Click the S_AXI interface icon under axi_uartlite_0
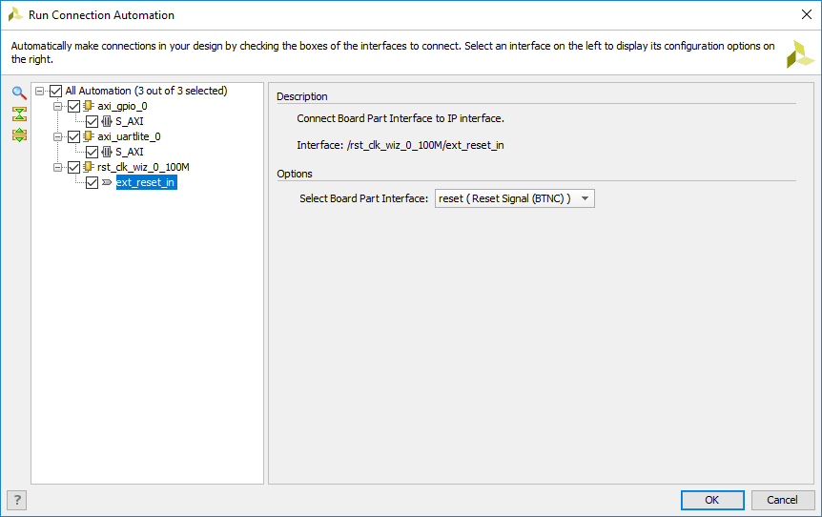This screenshot has width=822, height=517. coord(107,152)
